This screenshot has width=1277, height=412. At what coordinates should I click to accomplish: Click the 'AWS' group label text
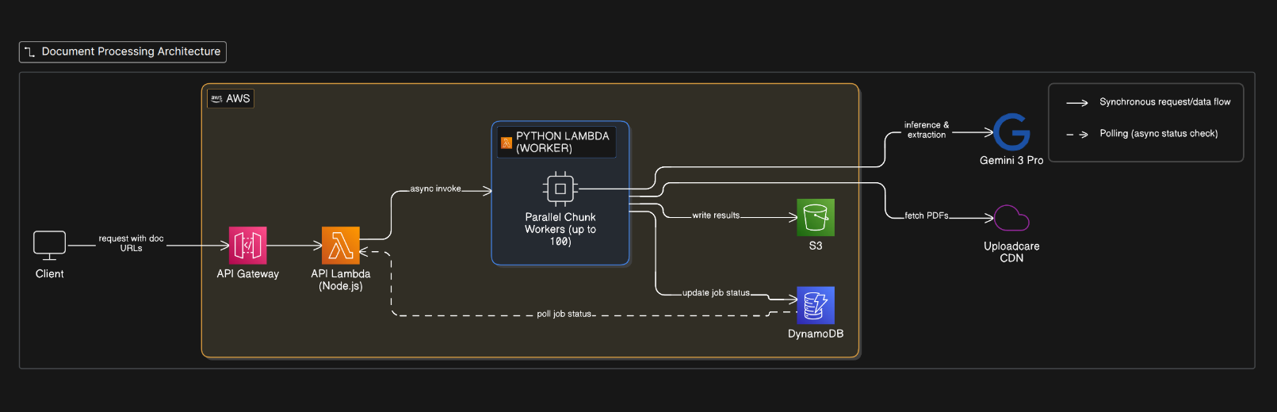point(238,99)
